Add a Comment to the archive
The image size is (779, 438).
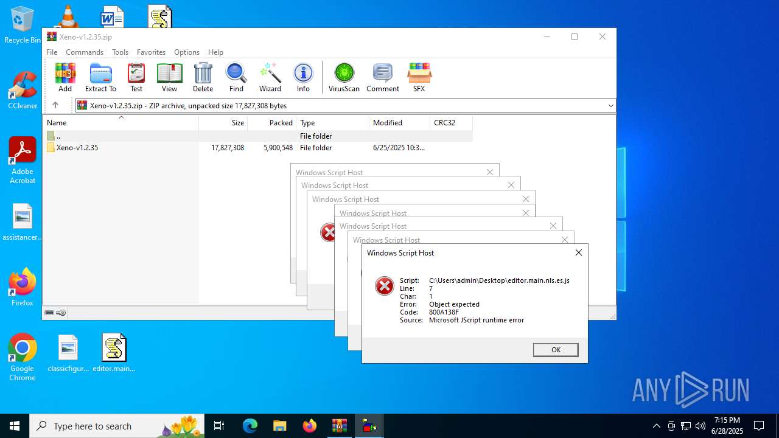coord(383,77)
